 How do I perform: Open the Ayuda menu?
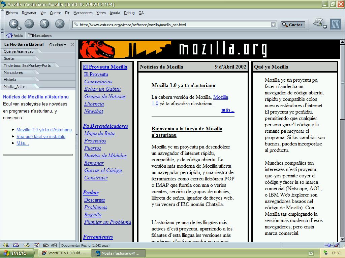(x=115, y=13)
